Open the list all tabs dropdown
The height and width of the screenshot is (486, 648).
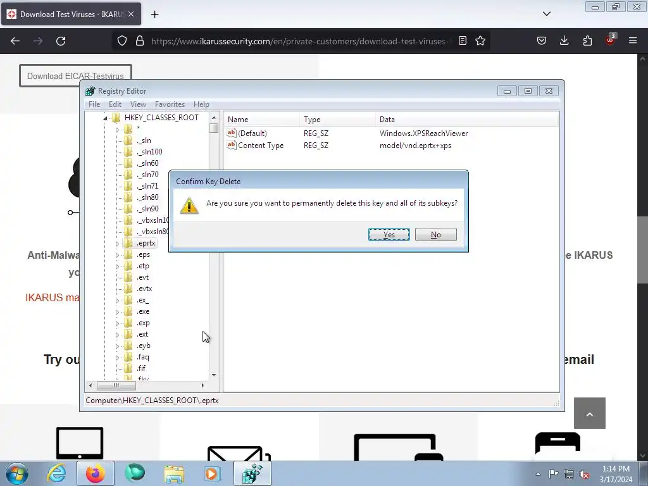[547, 14]
